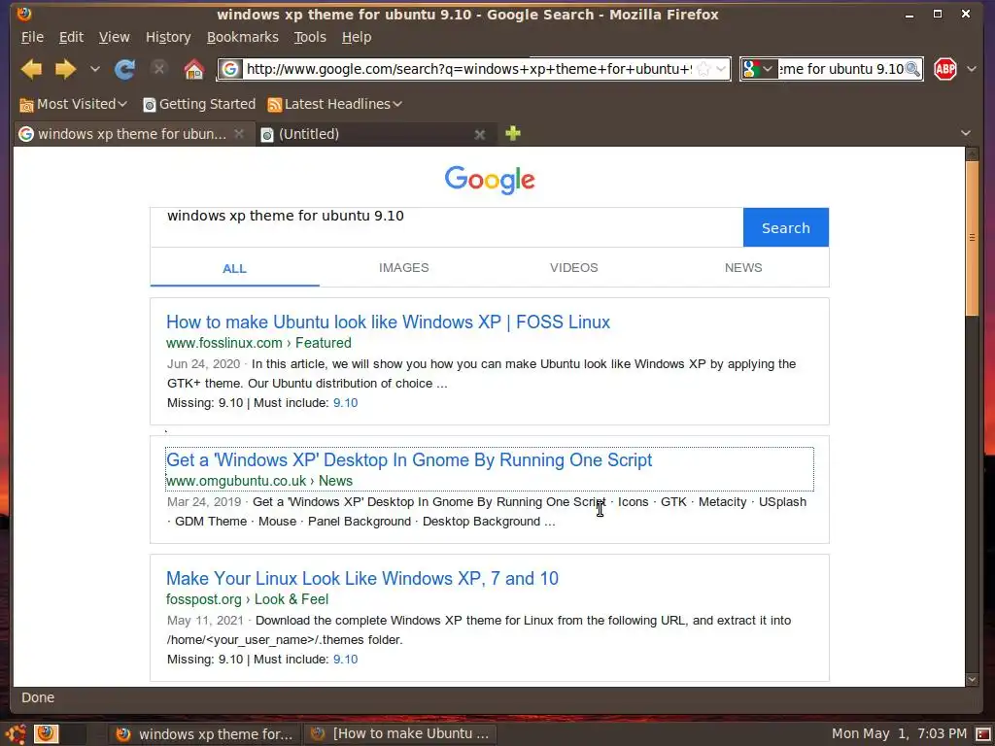
Task: Open the File menu
Action: click(x=32, y=38)
